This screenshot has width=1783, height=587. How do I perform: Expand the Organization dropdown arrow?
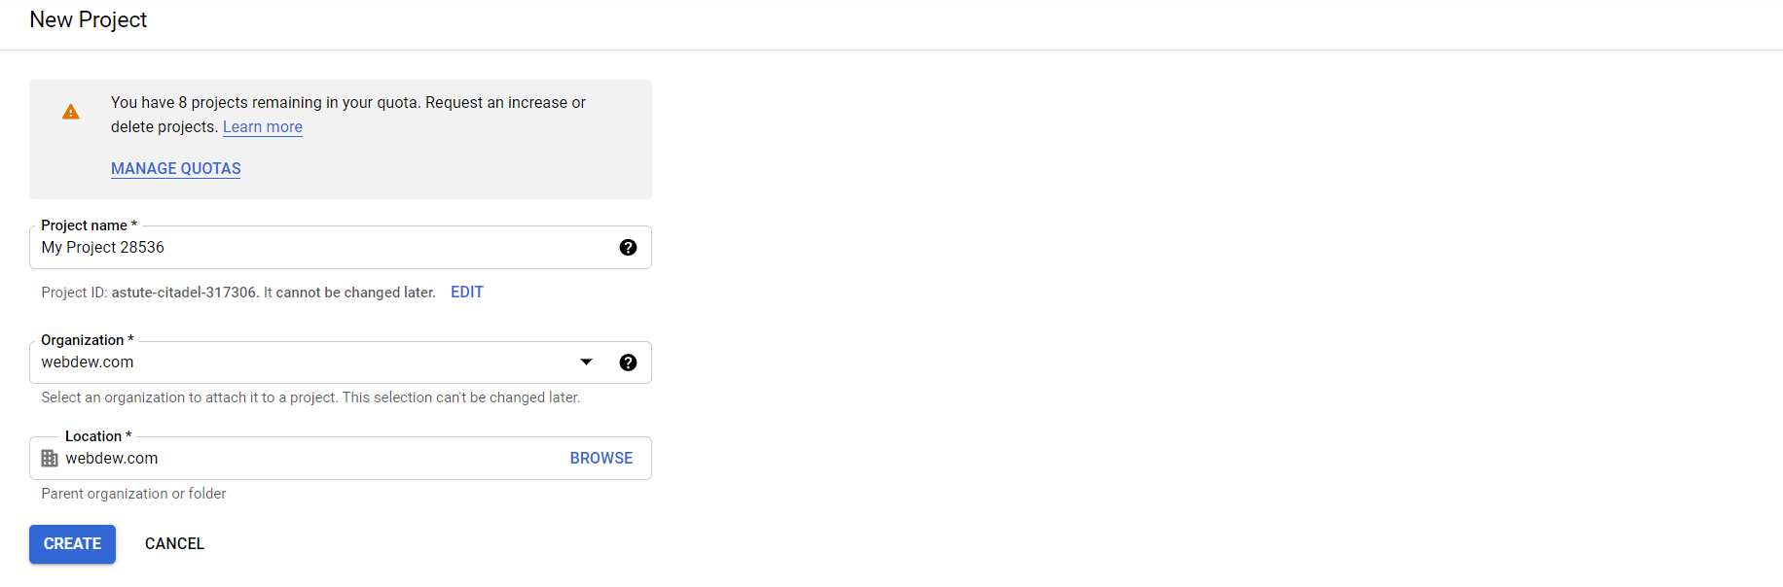point(586,363)
